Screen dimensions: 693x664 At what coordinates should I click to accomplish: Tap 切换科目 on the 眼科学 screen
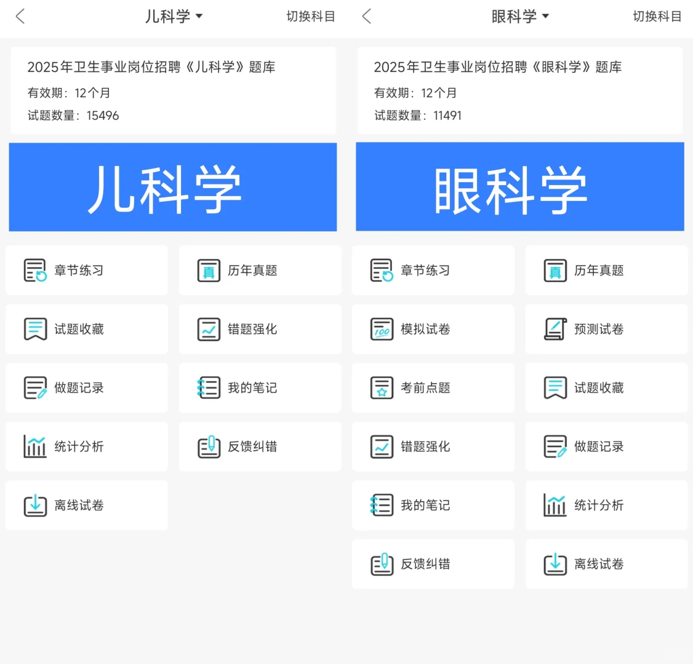click(x=657, y=17)
